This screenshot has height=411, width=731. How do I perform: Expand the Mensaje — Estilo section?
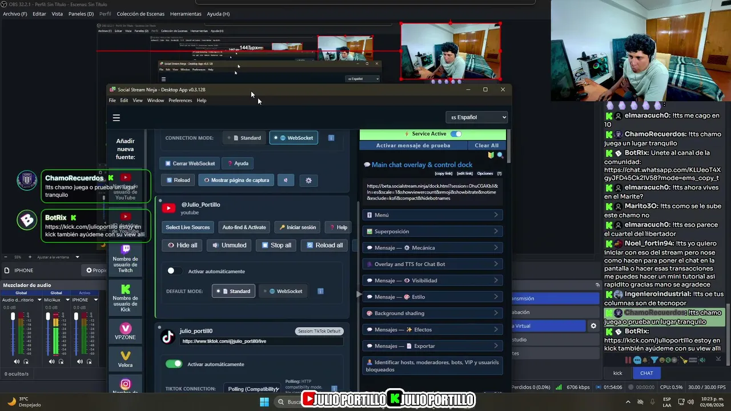point(433,297)
